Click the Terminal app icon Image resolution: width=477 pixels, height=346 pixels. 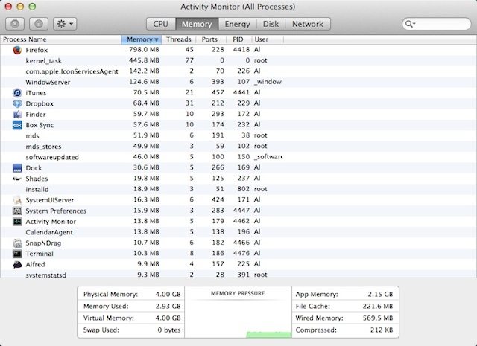(x=17, y=254)
